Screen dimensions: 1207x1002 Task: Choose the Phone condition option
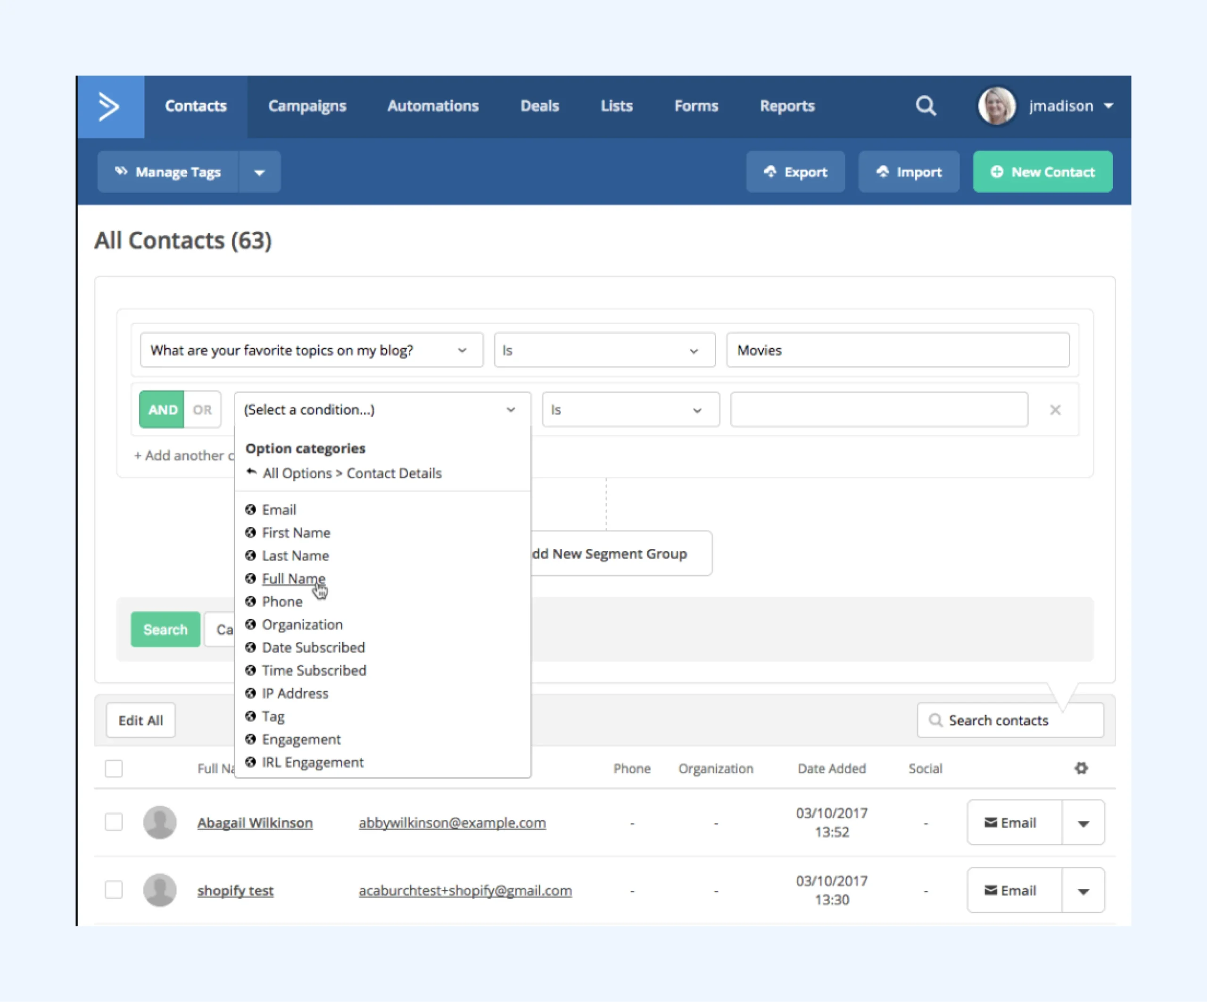point(282,602)
